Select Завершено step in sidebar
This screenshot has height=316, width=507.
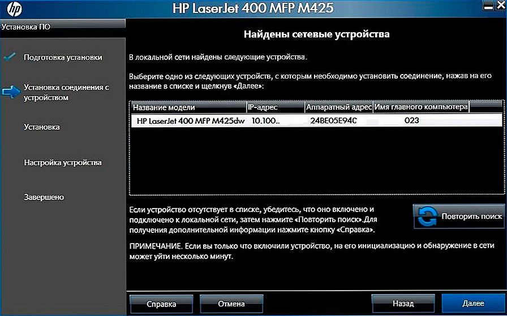click(x=44, y=197)
